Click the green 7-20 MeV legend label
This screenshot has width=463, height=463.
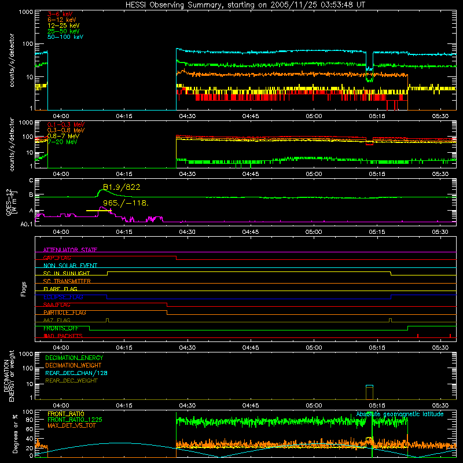[x=62, y=142]
